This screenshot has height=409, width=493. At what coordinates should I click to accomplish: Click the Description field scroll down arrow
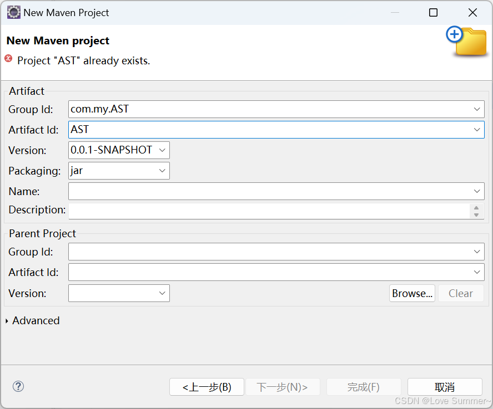pos(476,214)
